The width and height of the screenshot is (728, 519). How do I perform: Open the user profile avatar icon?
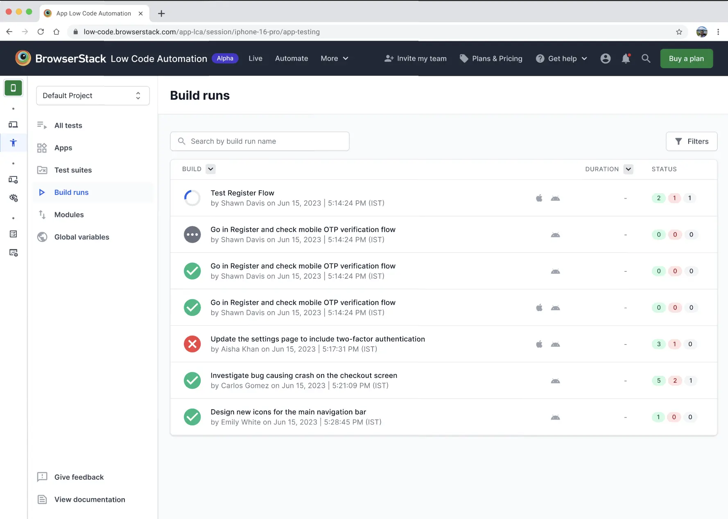[x=606, y=59]
